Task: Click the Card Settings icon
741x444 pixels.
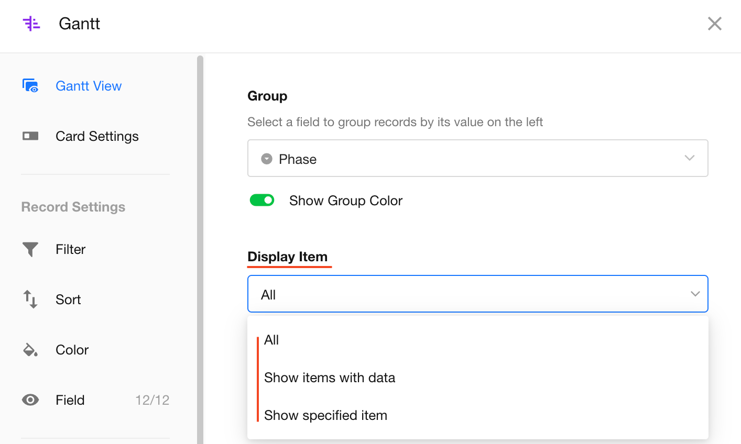Action: click(30, 136)
